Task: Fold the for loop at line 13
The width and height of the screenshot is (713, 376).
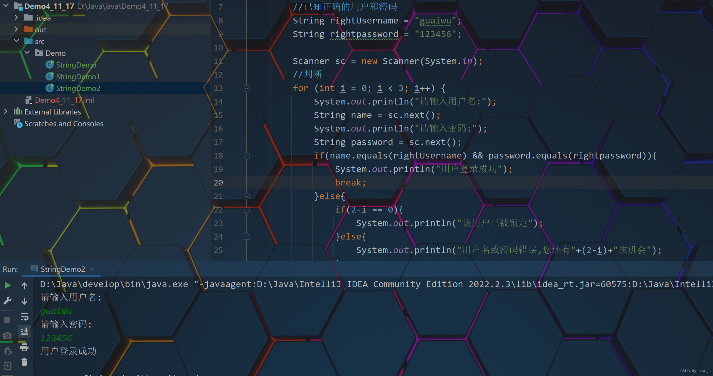Action: [247, 88]
